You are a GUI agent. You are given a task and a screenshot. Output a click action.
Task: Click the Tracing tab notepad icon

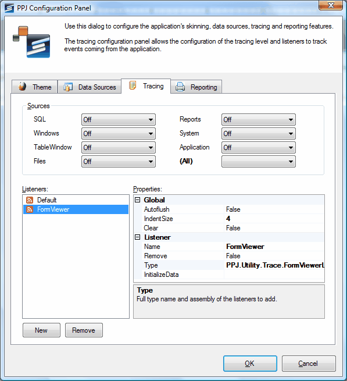coord(133,86)
